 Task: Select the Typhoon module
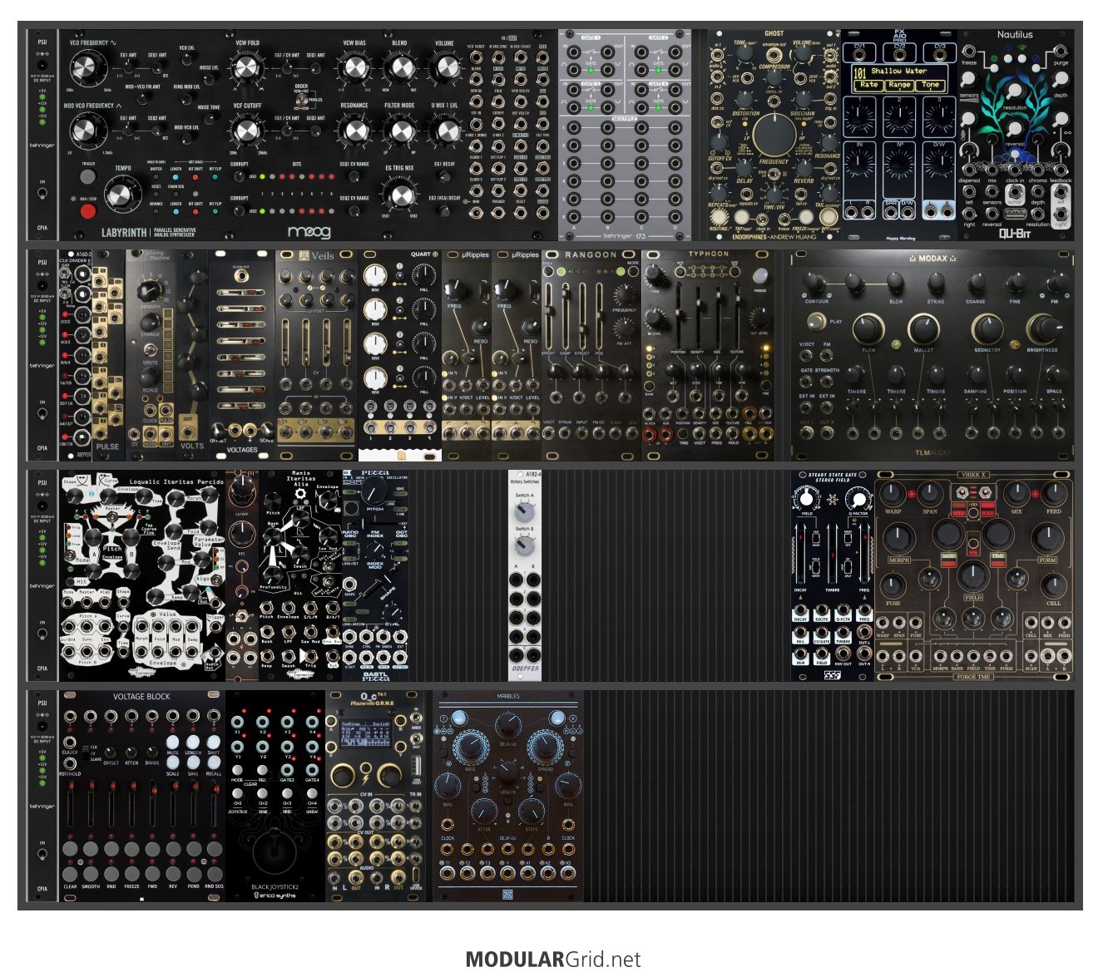[x=708, y=355]
